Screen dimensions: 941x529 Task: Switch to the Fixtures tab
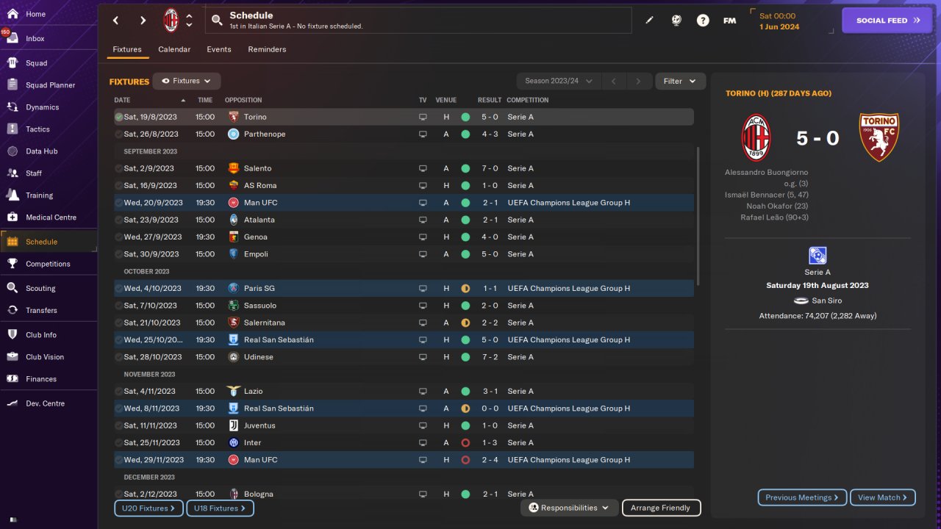pos(127,49)
